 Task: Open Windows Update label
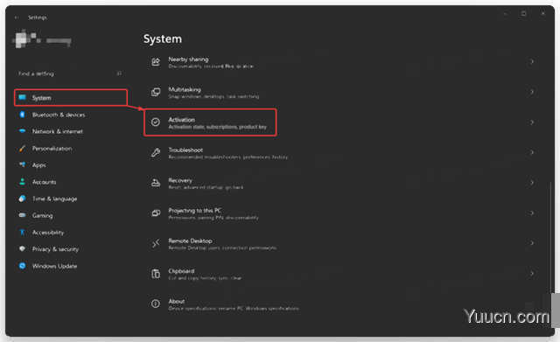point(54,266)
